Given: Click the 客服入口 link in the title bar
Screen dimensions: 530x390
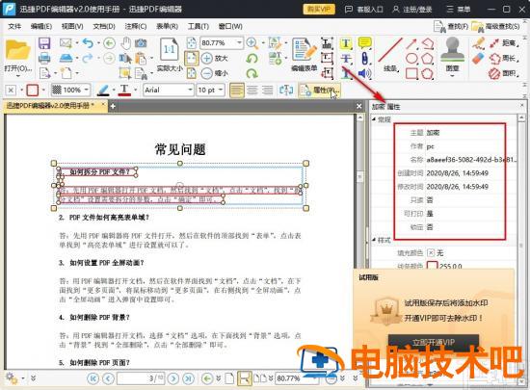Looking at the screenshot, I should (363, 9).
